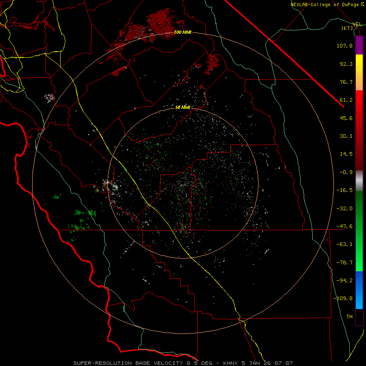Screen dimensions: 366x366
Task: Click the 50 NMI range ring label
Action: pyautogui.click(x=183, y=107)
